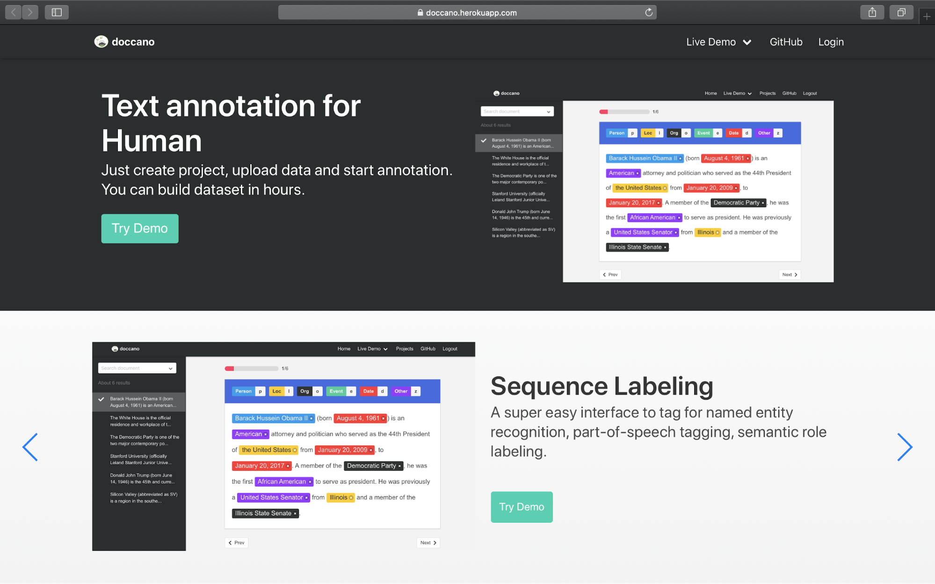The width and height of the screenshot is (935, 584).
Task: Reload the page with the refresh icon
Action: [648, 13]
